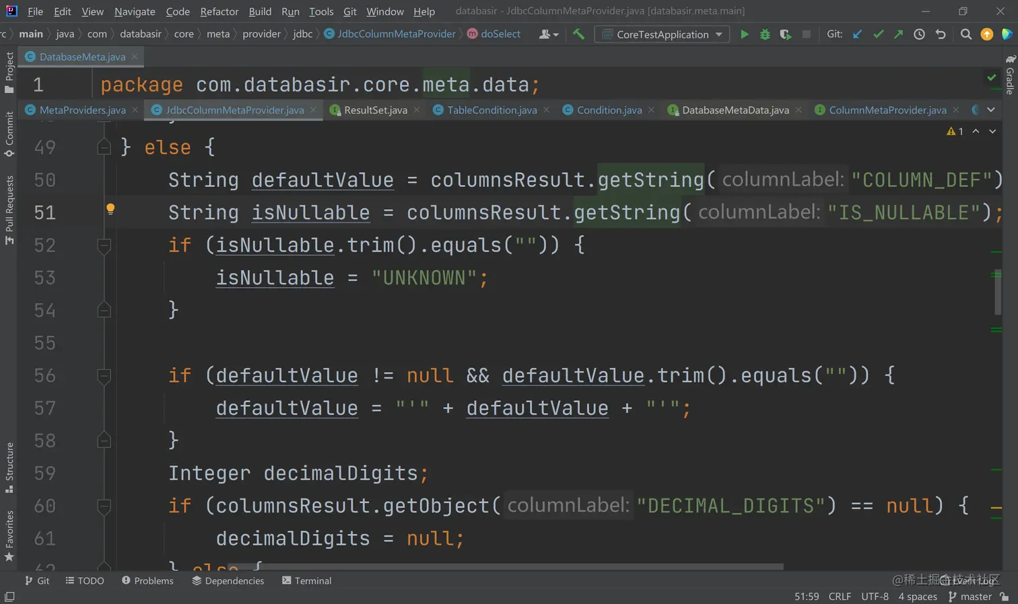The image size is (1018, 604).
Task: Update project from Git with blue arrow
Action: (x=857, y=34)
